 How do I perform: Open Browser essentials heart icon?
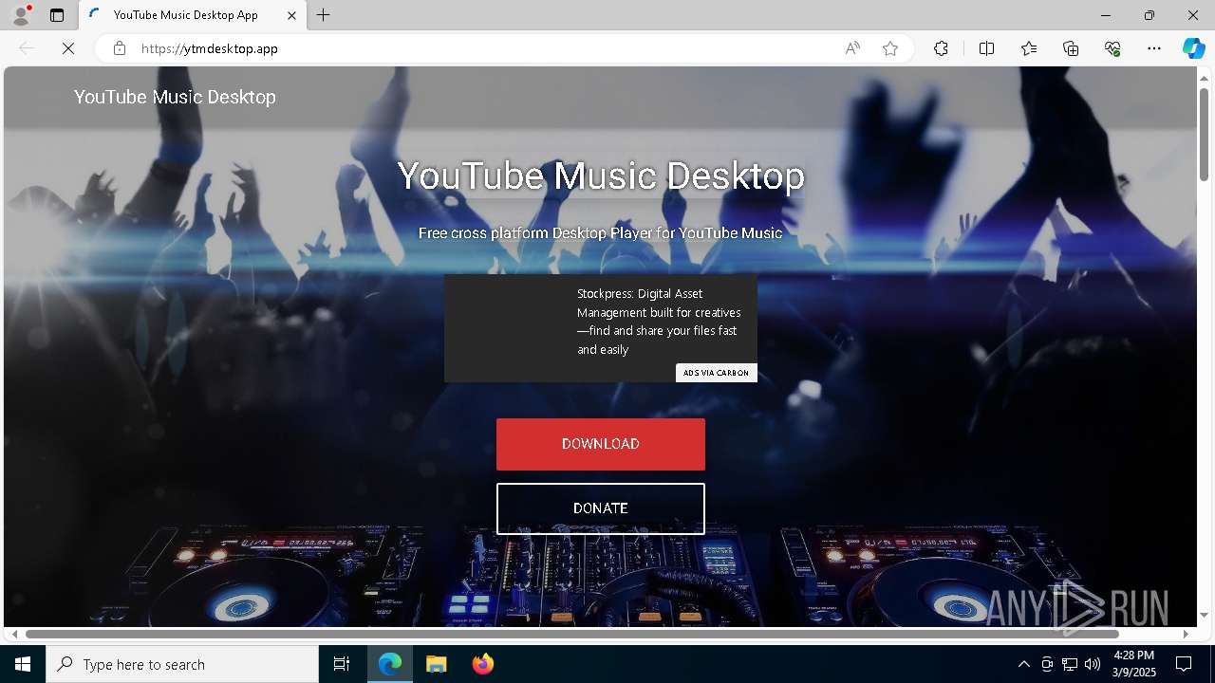(x=1112, y=48)
